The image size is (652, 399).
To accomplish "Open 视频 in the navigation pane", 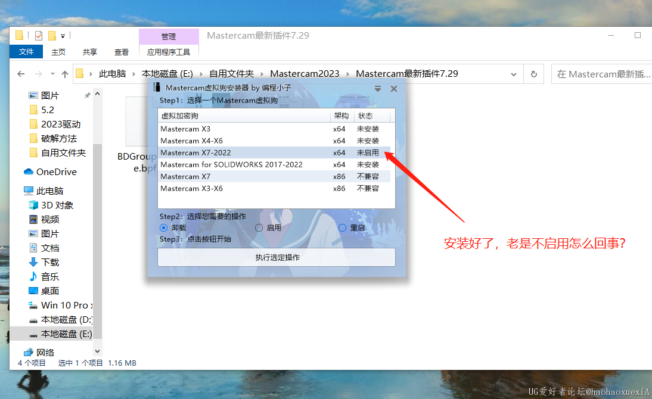I will 50,219.
